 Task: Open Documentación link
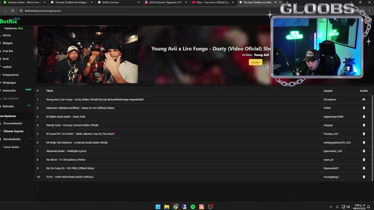point(13,123)
